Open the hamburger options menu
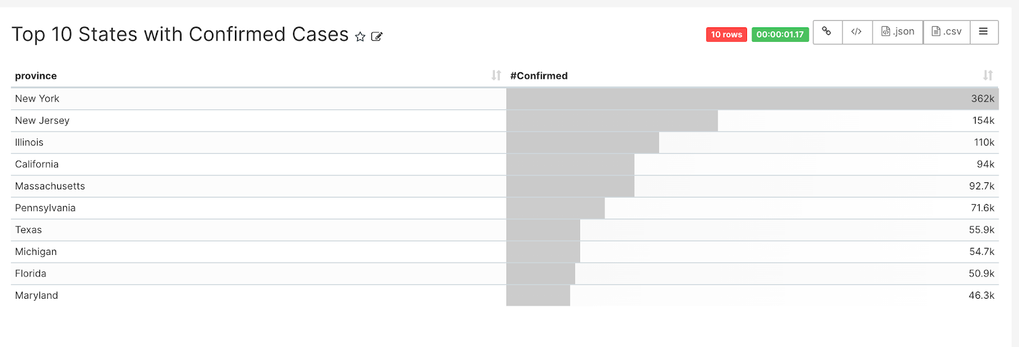 tap(983, 32)
